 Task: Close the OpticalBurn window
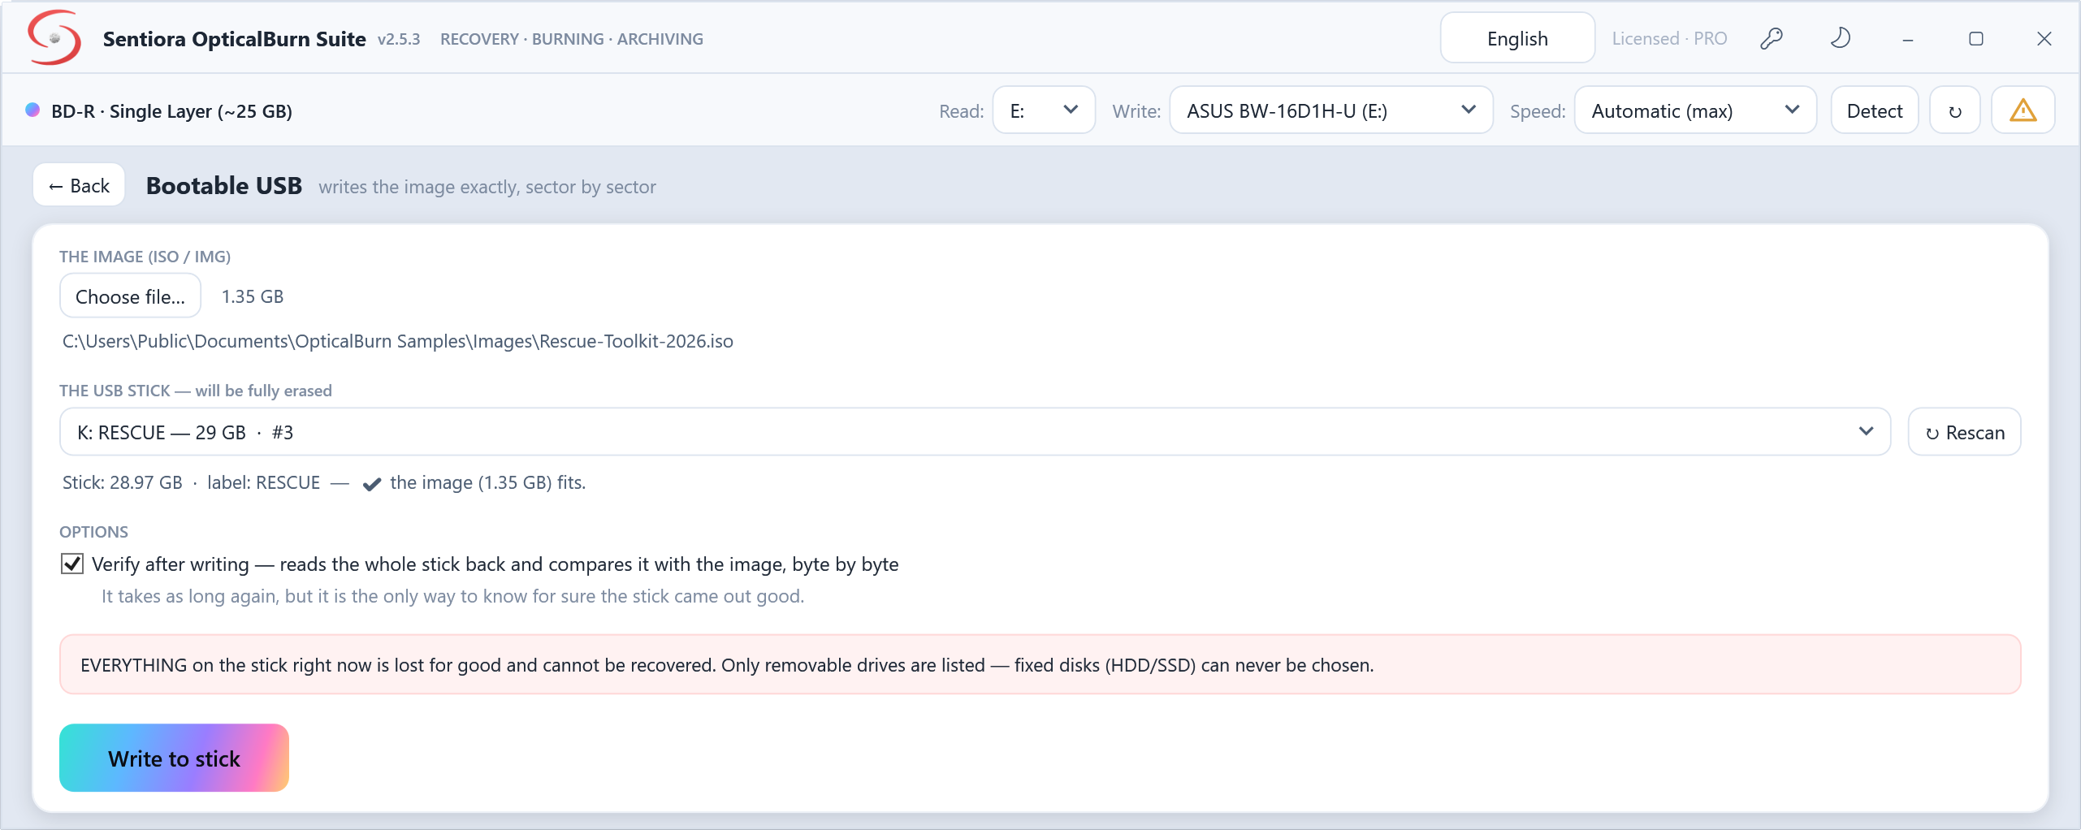(2044, 39)
